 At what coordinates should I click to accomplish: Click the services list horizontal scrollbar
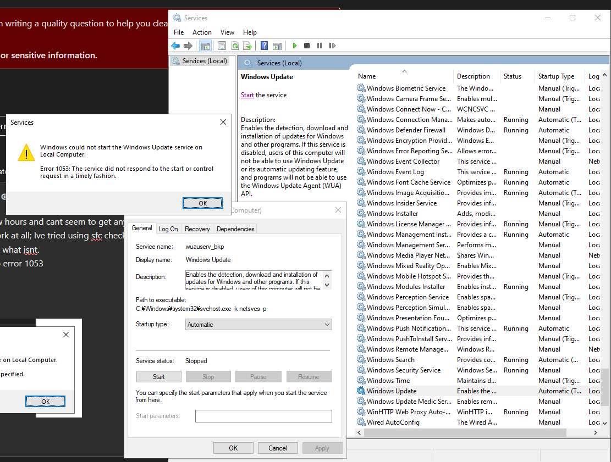pos(465,432)
